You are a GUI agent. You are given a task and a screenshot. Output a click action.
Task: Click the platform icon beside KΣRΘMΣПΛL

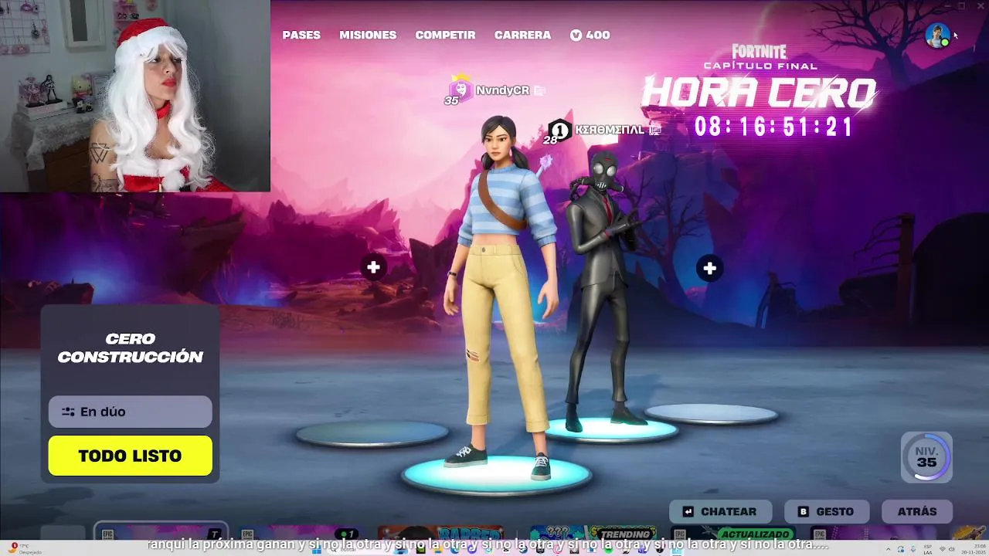(x=655, y=130)
